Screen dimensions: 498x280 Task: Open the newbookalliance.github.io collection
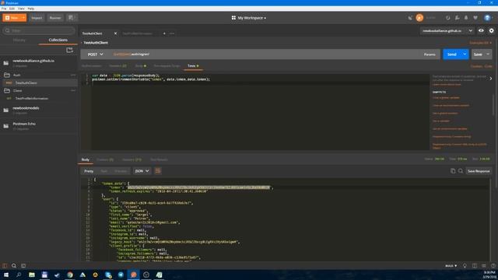click(x=39, y=63)
